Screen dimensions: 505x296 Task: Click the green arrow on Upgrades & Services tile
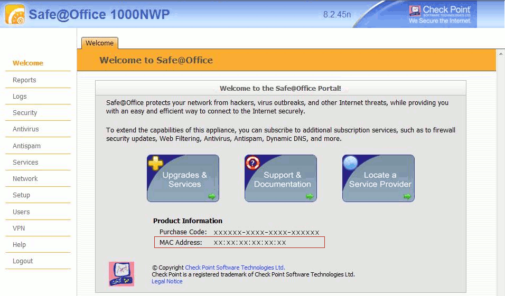click(212, 196)
